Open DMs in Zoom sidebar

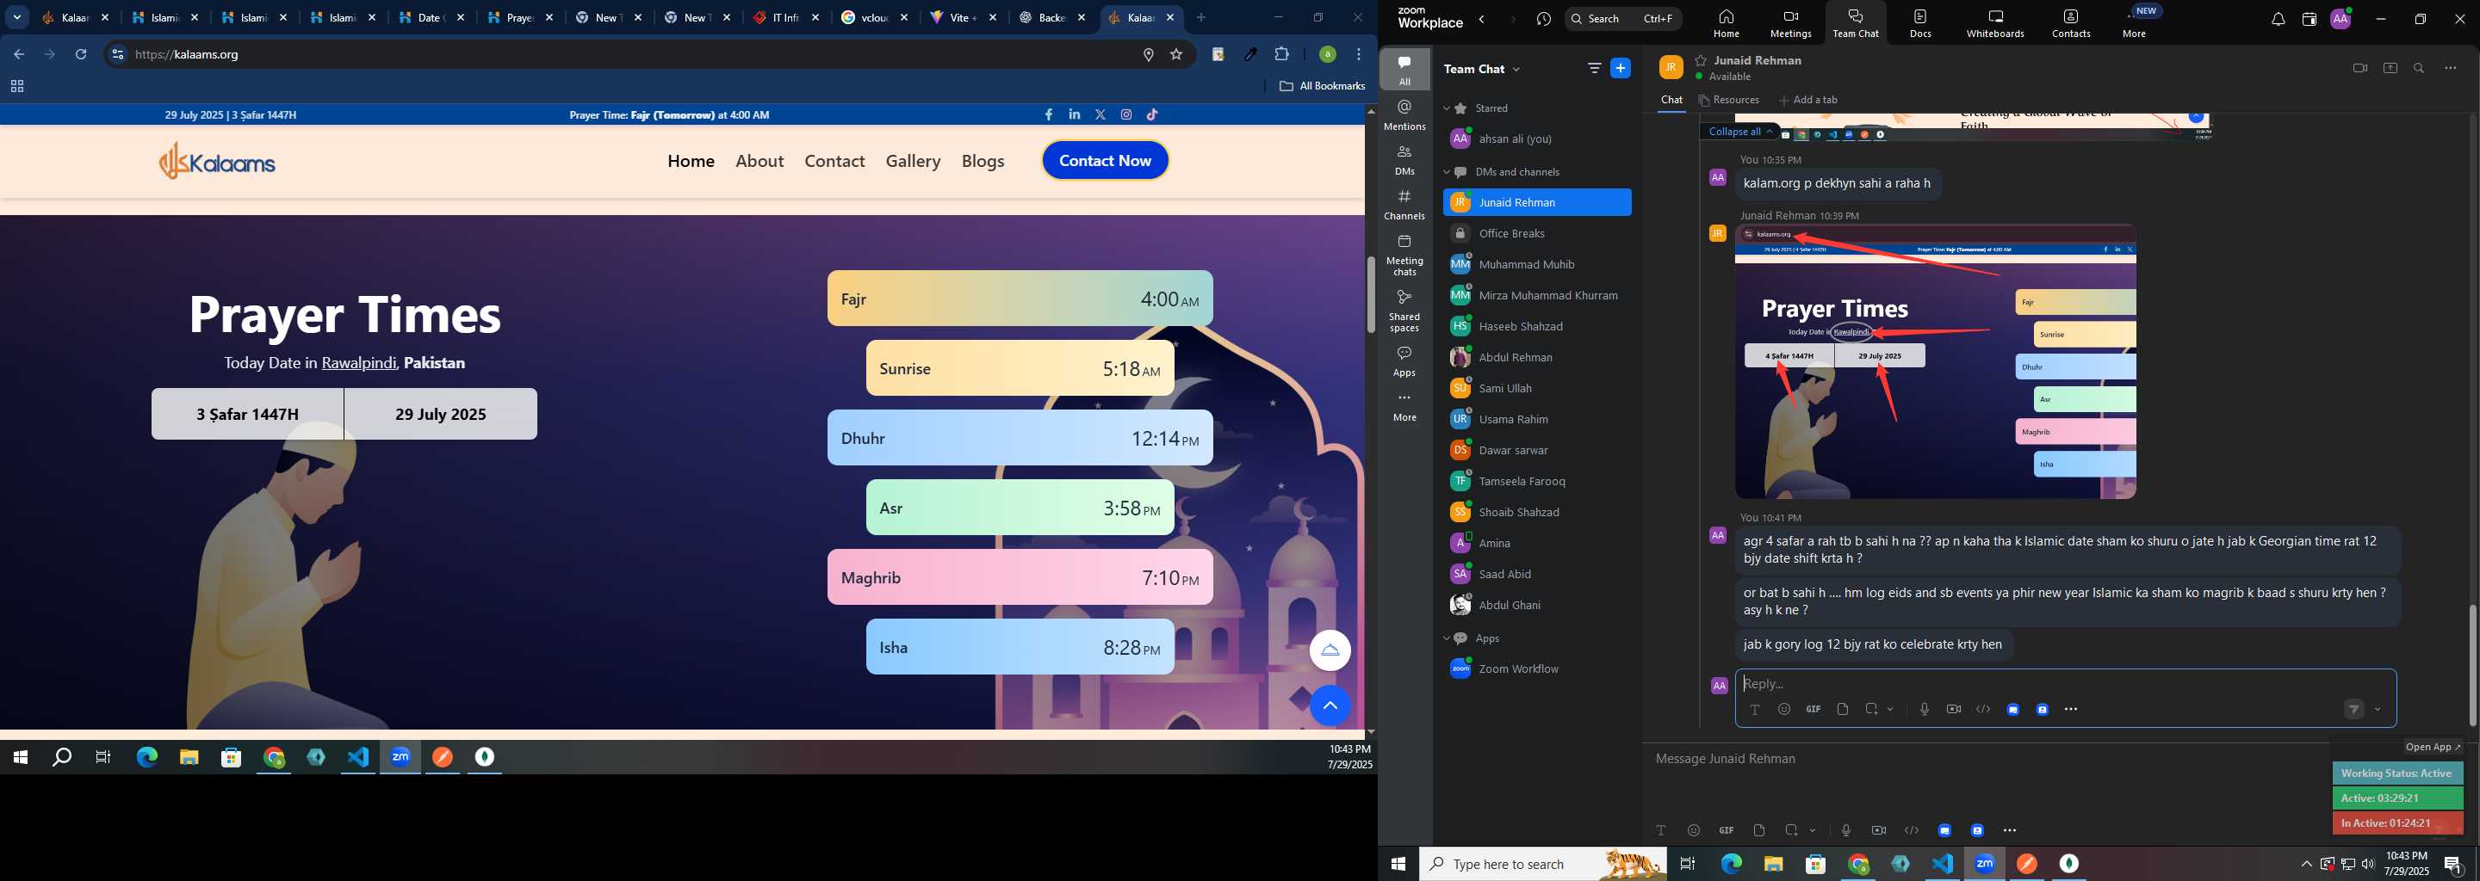pyautogui.click(x=1404, y=161)
